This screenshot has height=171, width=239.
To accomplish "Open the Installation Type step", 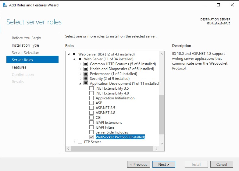I will pyautogui.click(x=25, y=45).
